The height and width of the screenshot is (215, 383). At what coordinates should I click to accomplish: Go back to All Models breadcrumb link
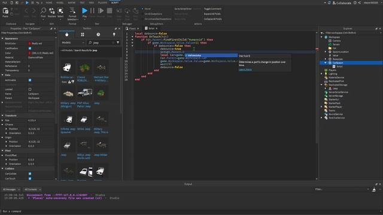point(66,50)
